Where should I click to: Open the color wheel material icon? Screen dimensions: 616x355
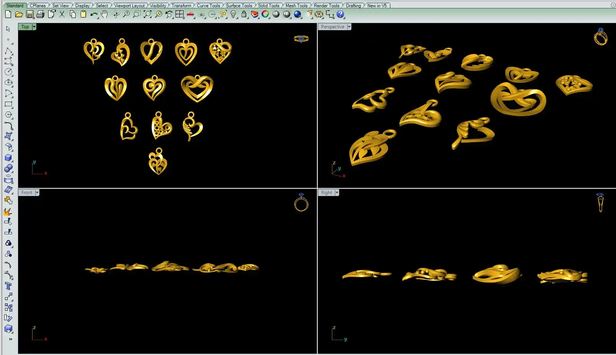(x=265, y=15)
